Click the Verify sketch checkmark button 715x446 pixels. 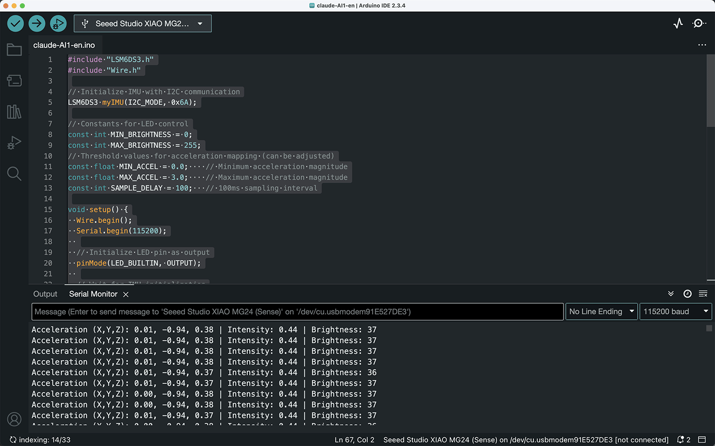pyautogui.click(x=16, y=23)
